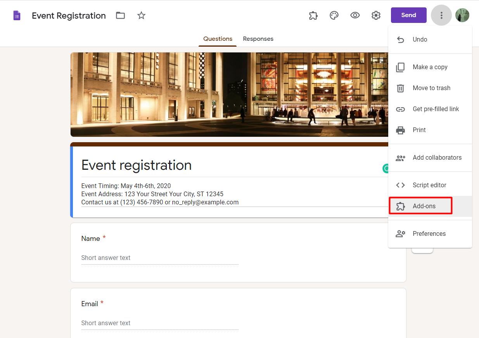Click the Event registration form title
This screenshot has height=338, width=479.
[x=137, y=166]
